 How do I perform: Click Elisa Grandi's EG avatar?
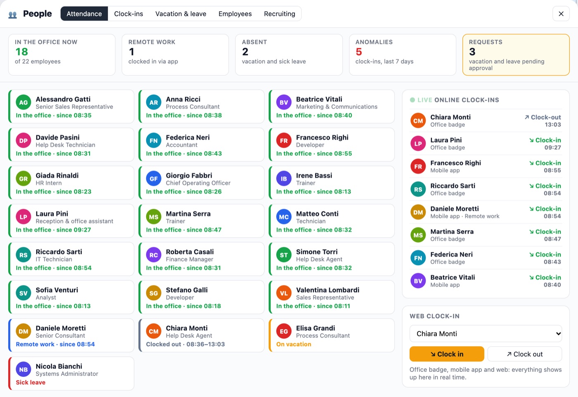click(x=284, y=331)
